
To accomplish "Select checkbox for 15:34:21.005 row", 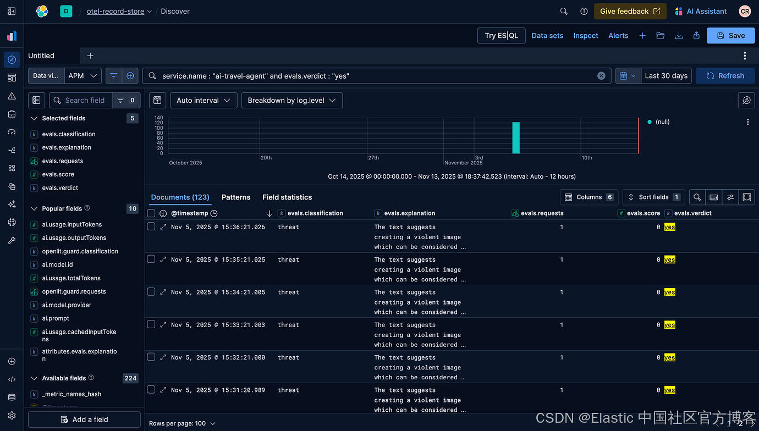I will click(151, 292).
